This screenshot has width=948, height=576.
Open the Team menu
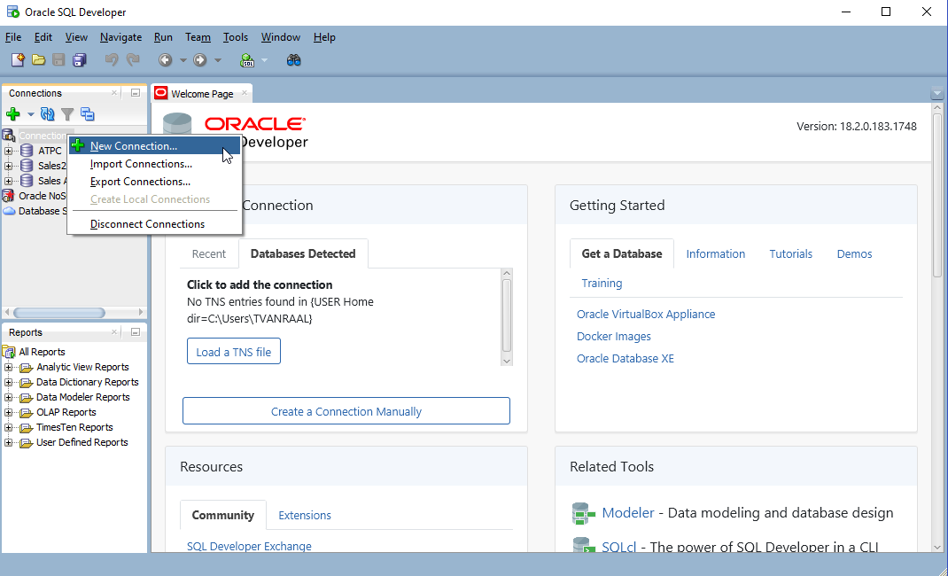198,37
